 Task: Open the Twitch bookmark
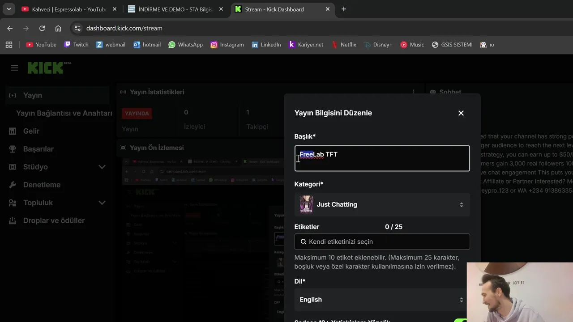[x=76, y=45]
